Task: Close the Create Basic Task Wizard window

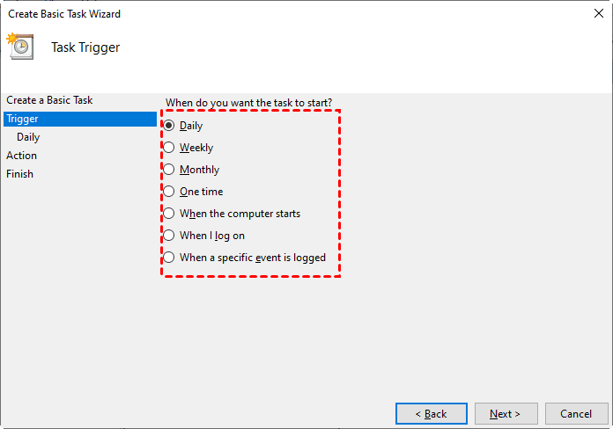Action: click(x=599, y=14)
